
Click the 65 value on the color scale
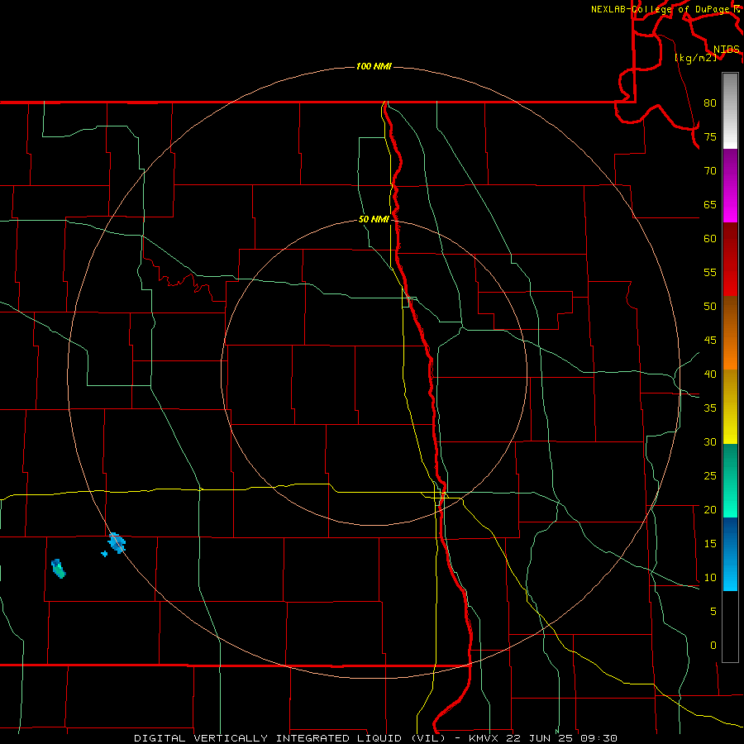(x=710, y=204)
